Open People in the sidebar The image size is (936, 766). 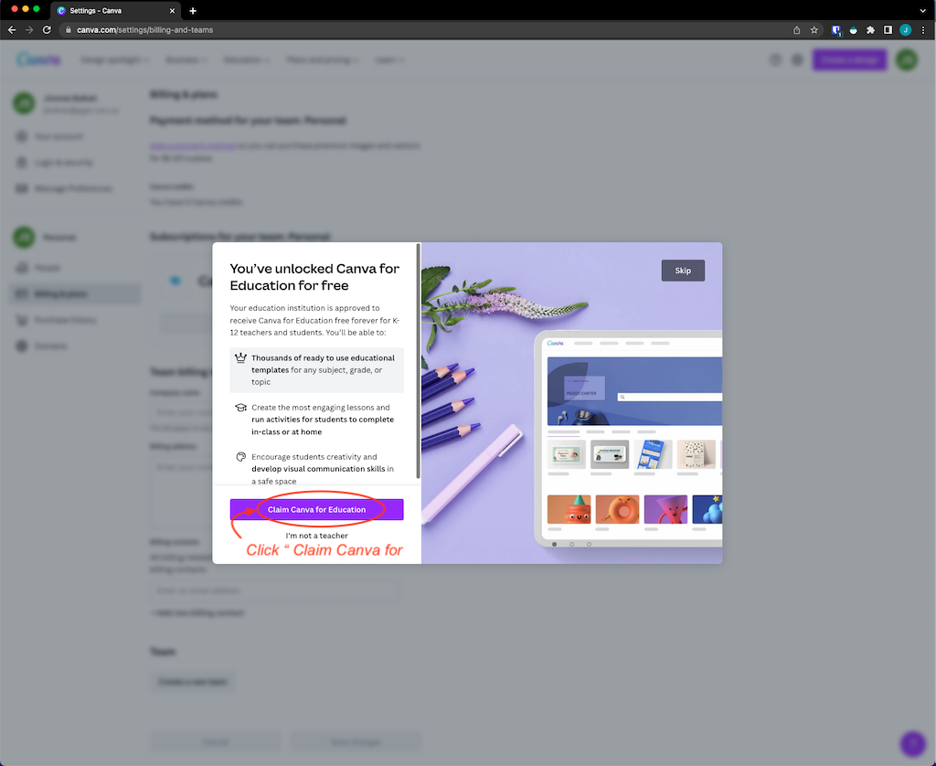coord(75,268)
